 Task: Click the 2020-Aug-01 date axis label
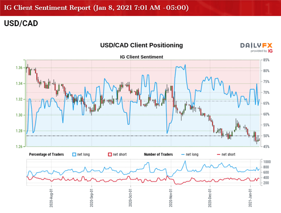pyautogui.click(x=51, y=198)
